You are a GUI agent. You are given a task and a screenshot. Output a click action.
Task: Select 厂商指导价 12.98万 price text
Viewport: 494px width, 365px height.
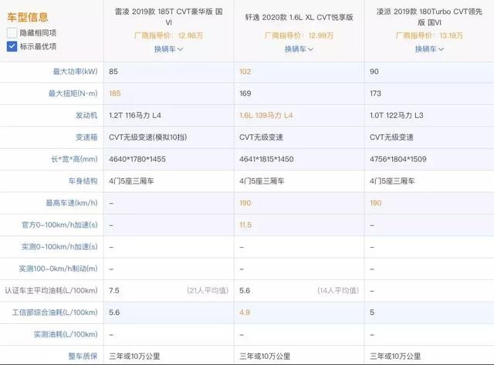168,35
